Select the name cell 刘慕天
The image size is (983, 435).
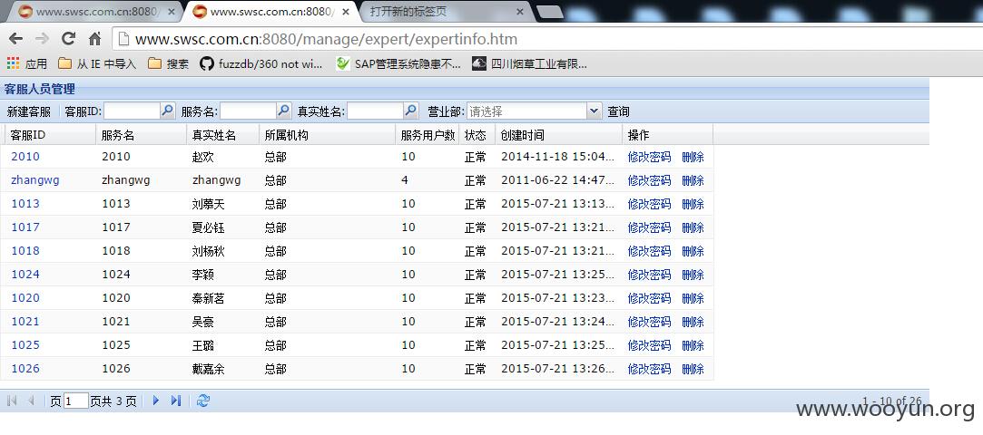click(208, 204)
